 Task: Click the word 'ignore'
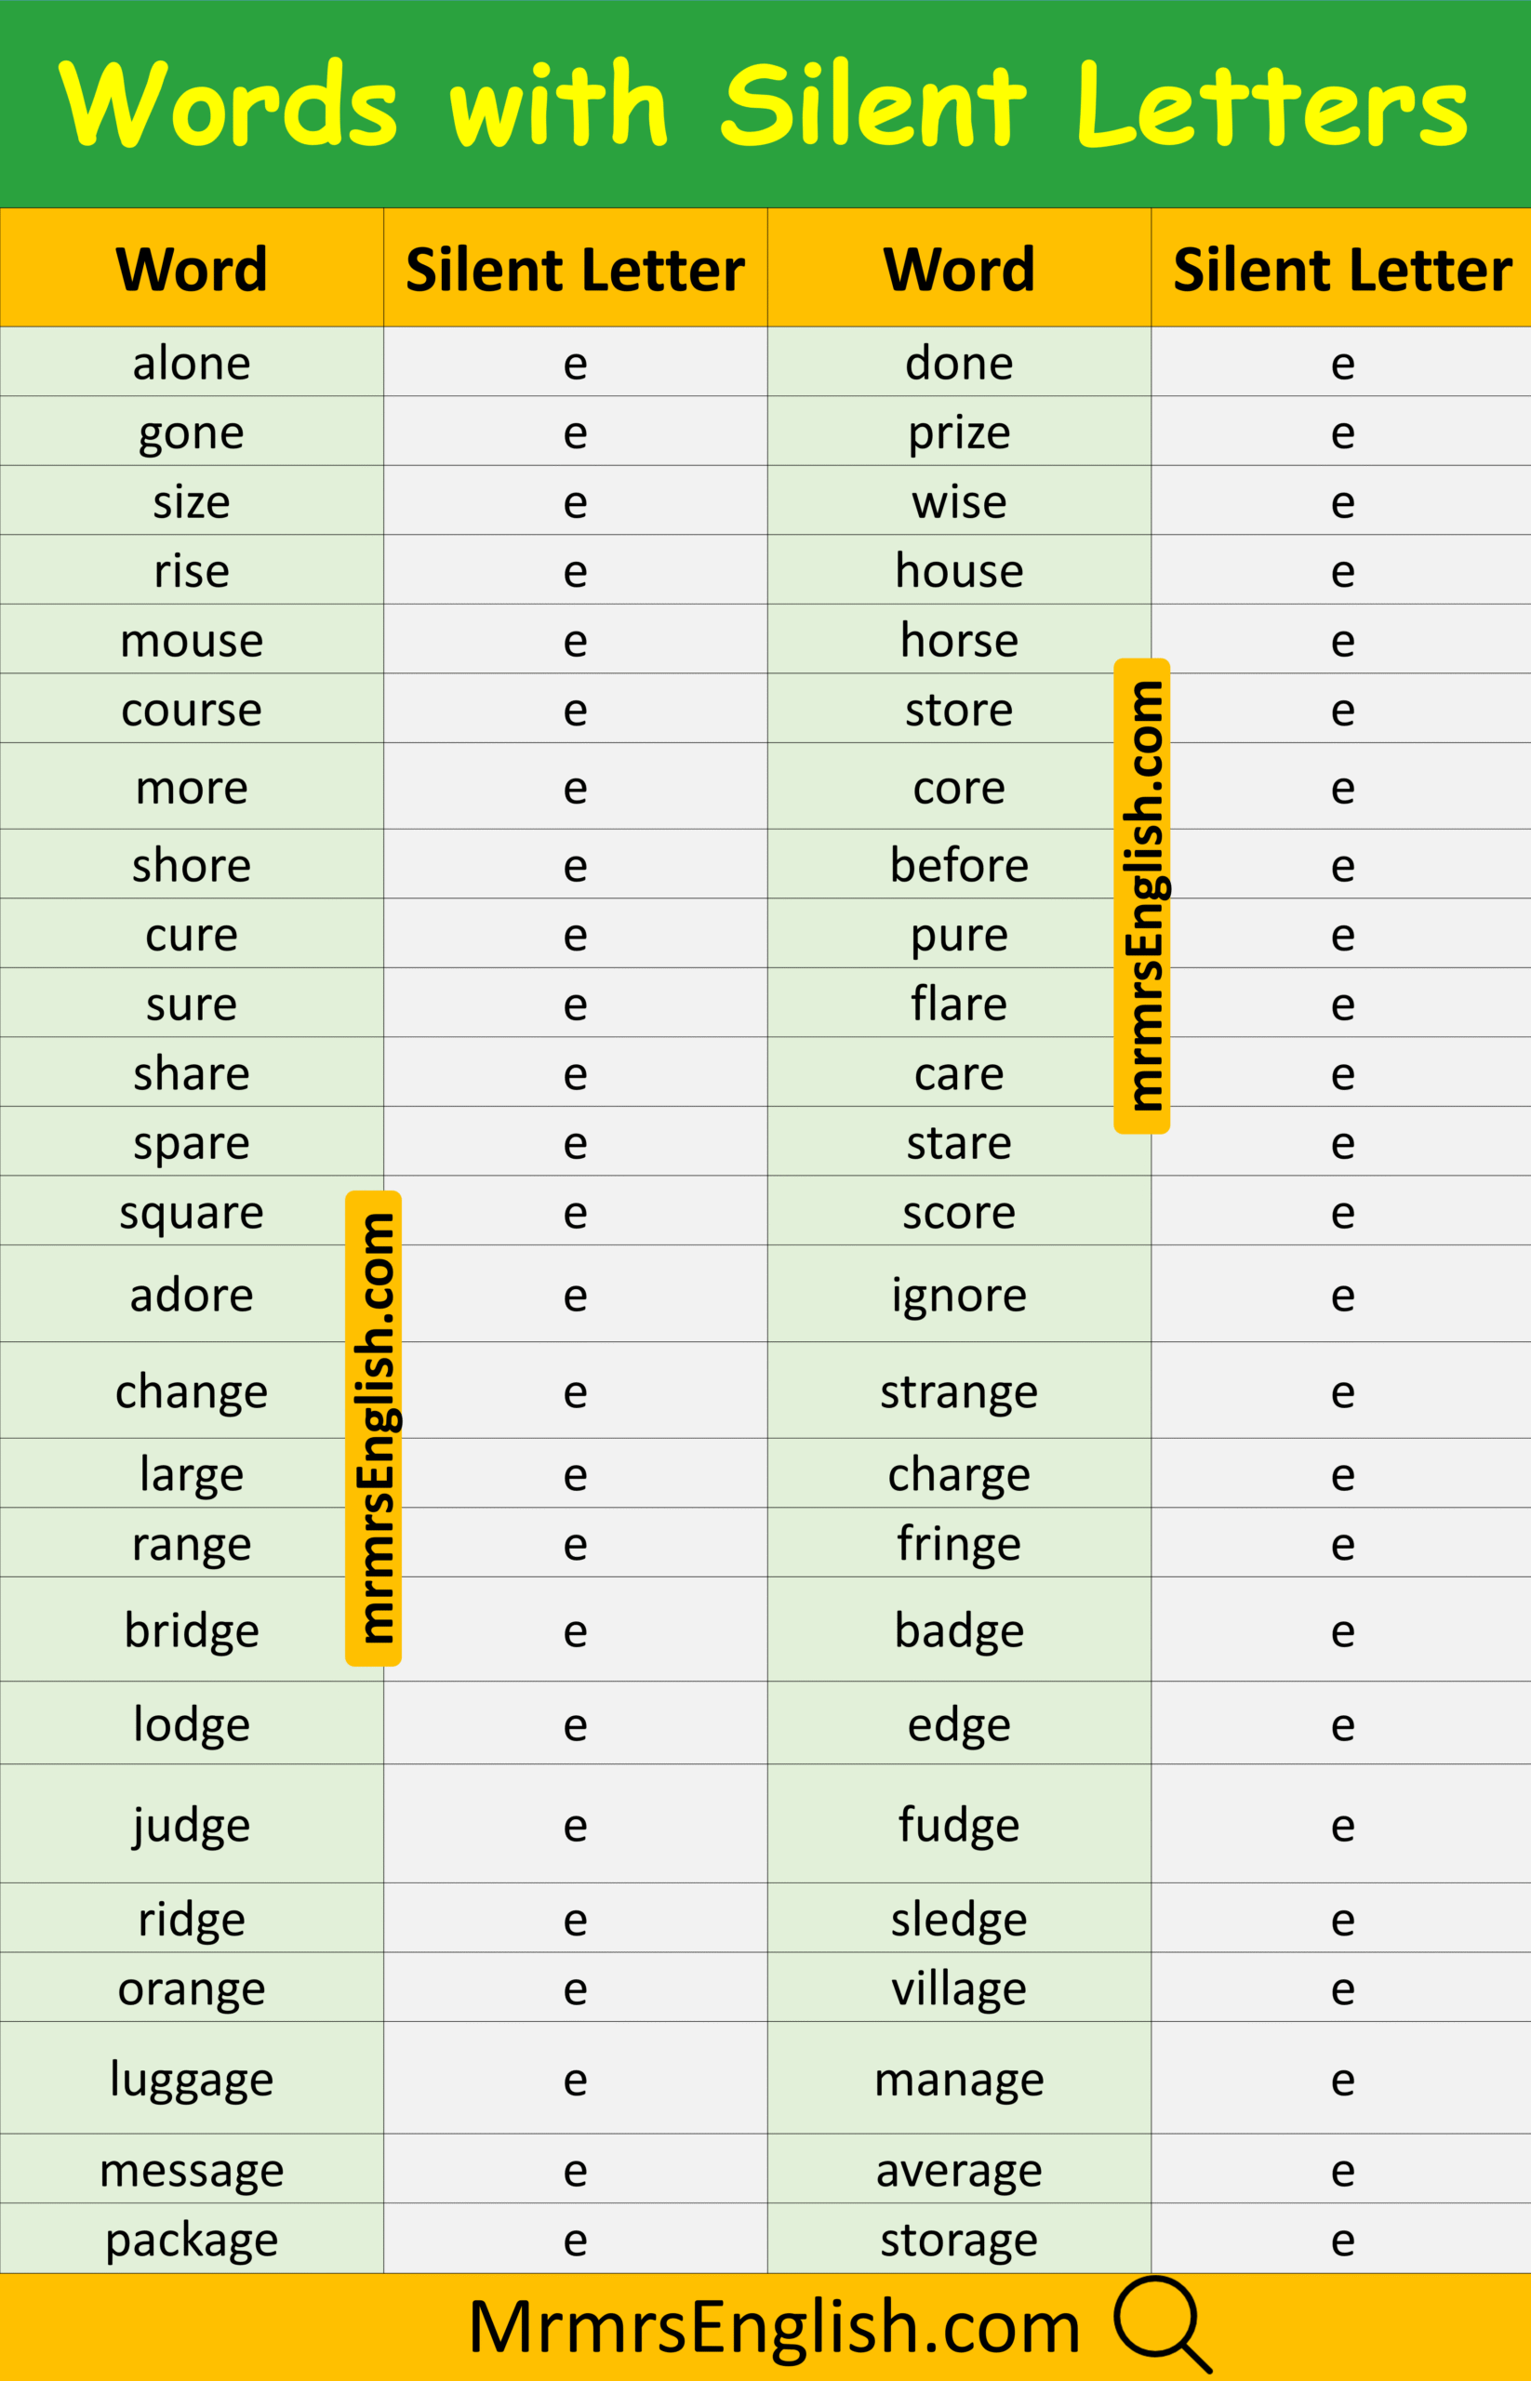[959, 1296]
